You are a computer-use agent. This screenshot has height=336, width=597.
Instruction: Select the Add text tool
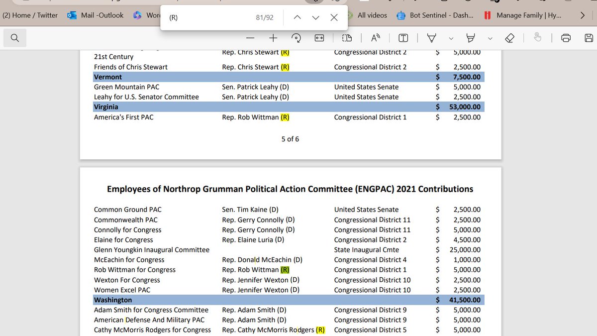[403, 38]
